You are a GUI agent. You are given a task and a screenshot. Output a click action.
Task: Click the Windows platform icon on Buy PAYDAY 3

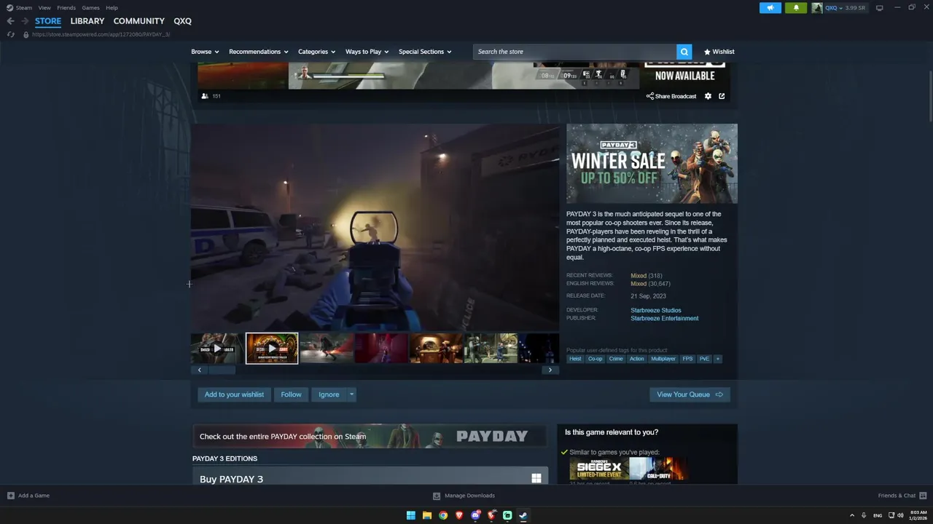pyautogui.click(x=536, y=478)
